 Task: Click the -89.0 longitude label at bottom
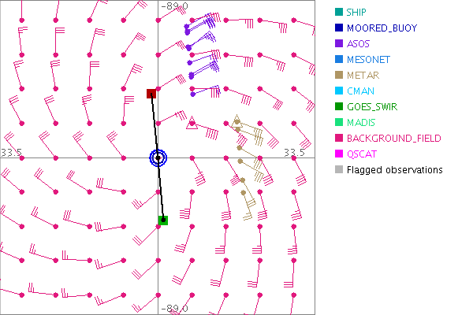[x=174, y=309]
